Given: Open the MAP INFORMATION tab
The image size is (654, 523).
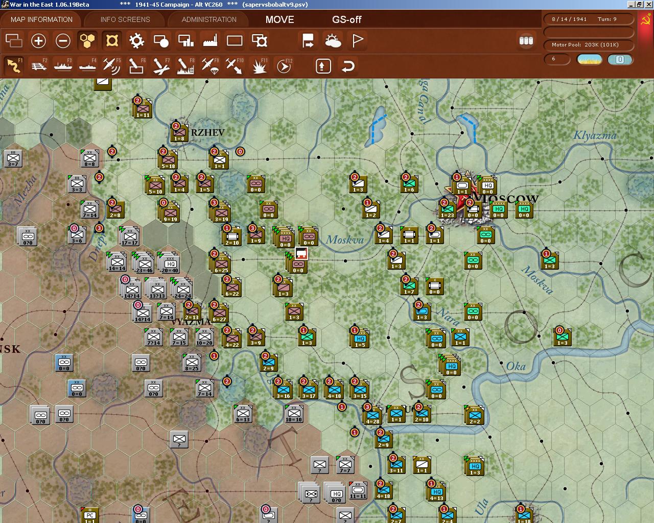Looking at the screenshot, I should pyautogui.click(x=42, y=19).
